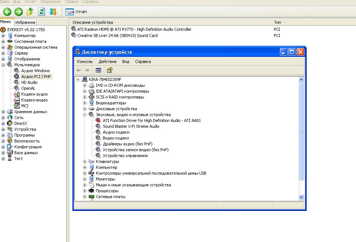This screenshot has width=356, height=242.
Task: Select the ATI Radeon HDMI device row
Action: 131,29
